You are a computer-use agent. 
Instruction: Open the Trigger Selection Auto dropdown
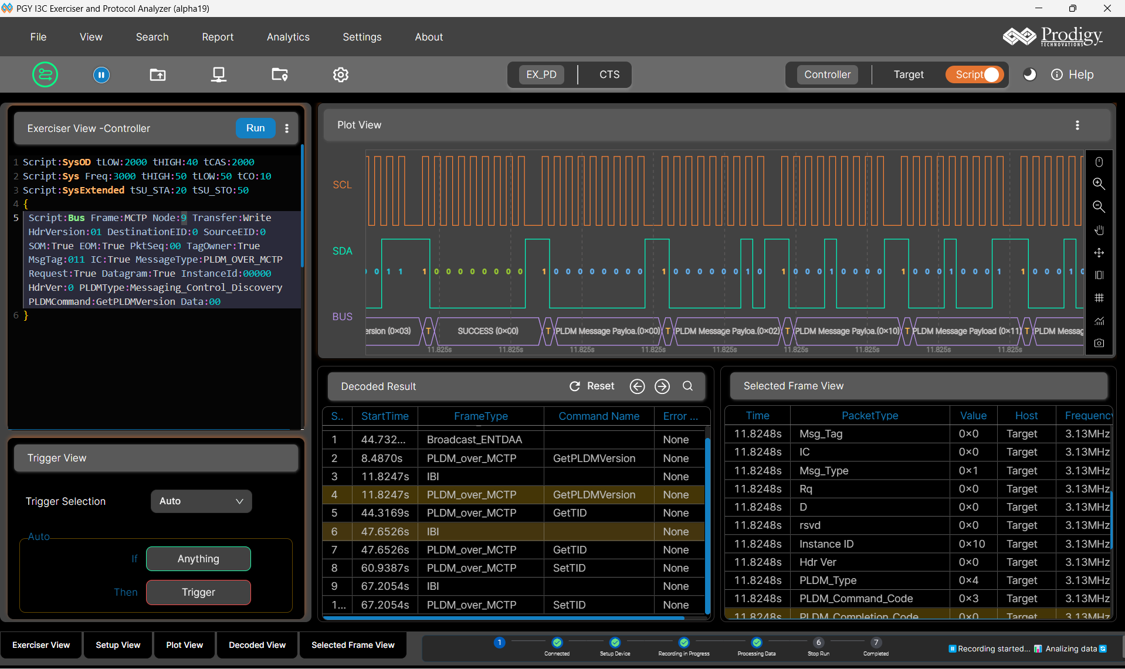201,501
